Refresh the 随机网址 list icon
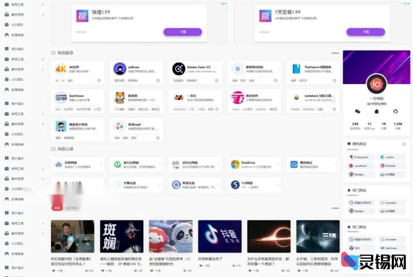This screenshot has height=277, width=413. (x=404, y=144)
